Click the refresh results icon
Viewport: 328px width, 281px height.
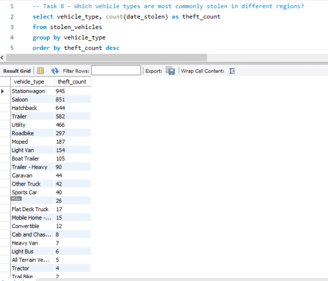pyautogui.click(x=55, y=71)
